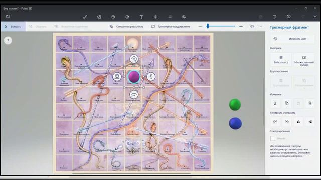Open the Paint 3D menu folder icon
This screenshot has height=180, width=321.
pyautogui.click(x=8, y=16)
